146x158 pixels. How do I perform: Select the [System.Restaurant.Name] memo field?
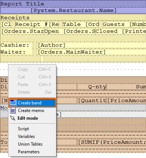pos(73,11)
